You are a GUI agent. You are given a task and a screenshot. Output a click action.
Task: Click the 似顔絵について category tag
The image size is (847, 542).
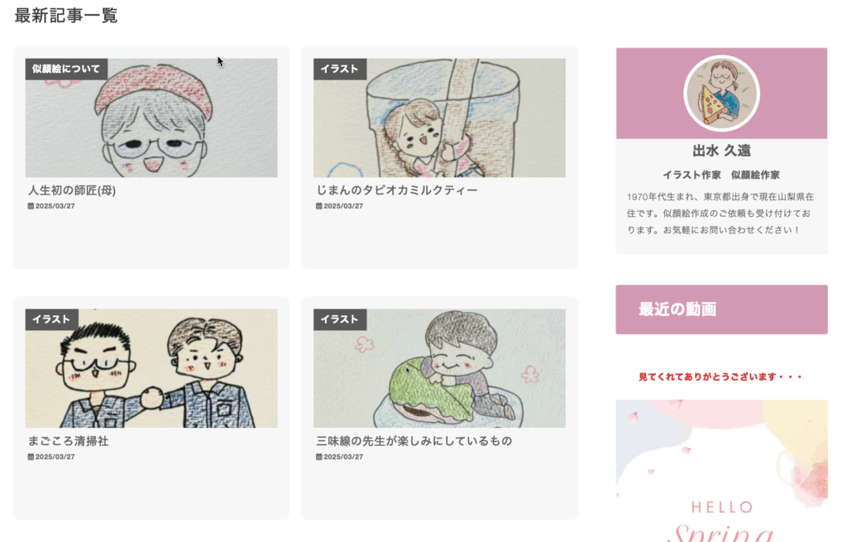point(66,70)
